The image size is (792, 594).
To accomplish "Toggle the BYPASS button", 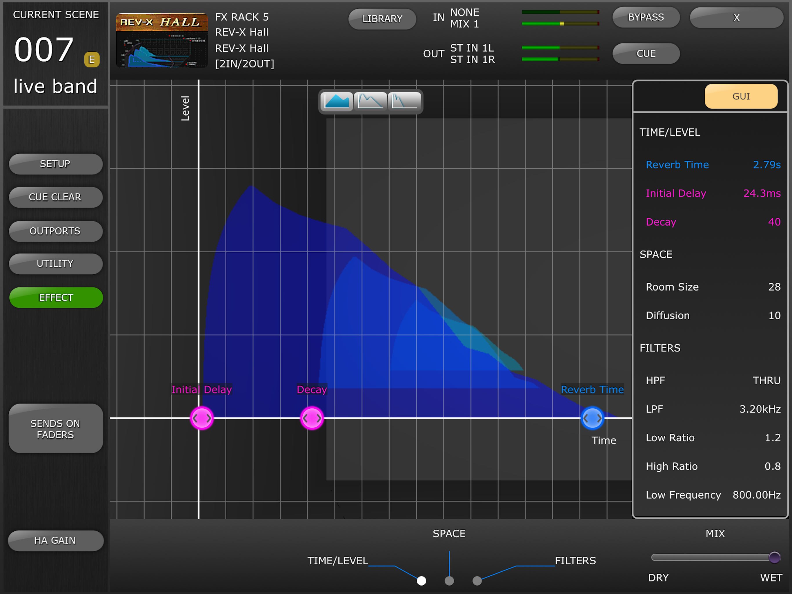I will 646,17.
